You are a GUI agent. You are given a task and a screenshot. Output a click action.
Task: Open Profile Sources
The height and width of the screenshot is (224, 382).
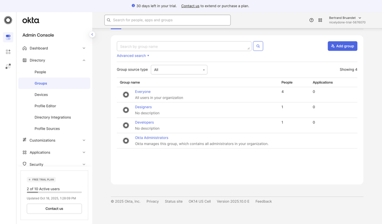47,129
